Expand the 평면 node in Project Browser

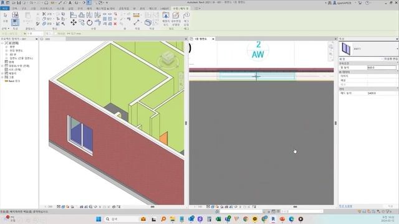point(6,47)
